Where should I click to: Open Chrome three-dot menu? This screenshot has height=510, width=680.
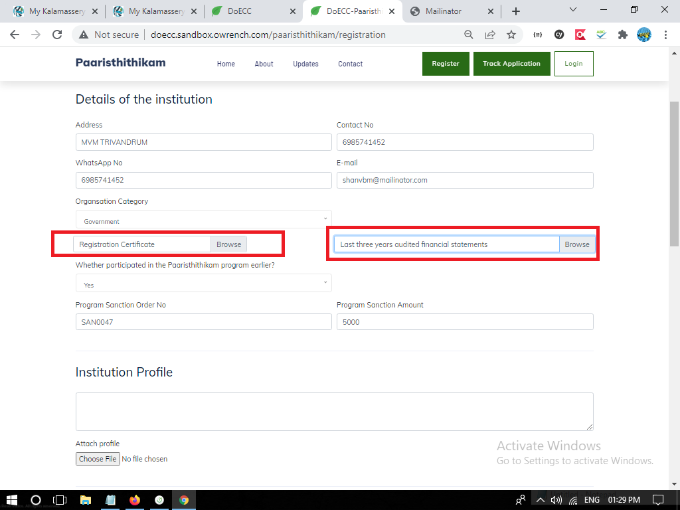[x=665, y=35]
